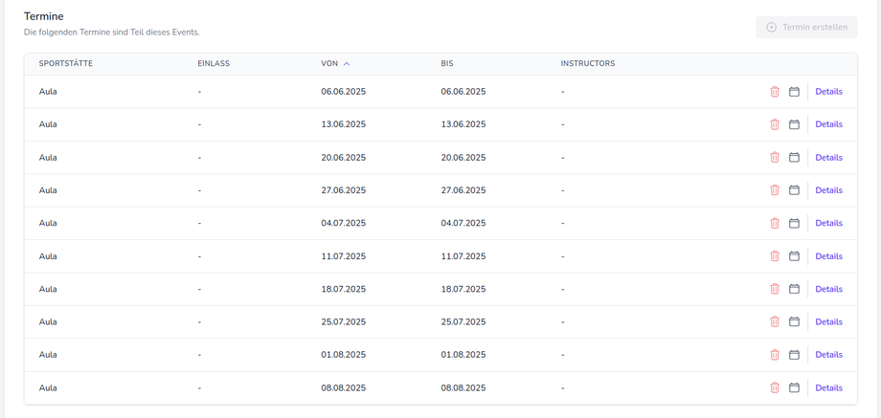
Task: Select the Von date 20.06.2025 cell
Action: pos(343,158)
